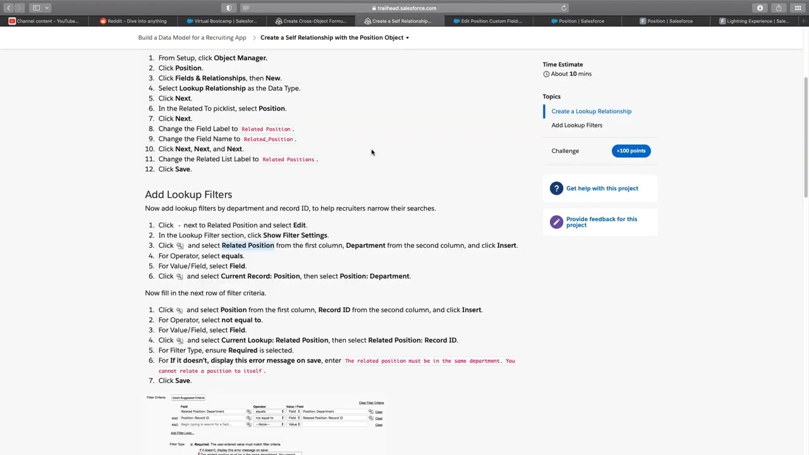Click the Safari share icon

tap(779, 8)
